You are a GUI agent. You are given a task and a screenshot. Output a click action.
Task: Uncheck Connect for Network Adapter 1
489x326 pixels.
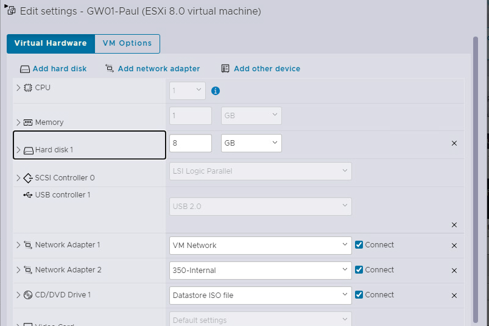click(359, 245)
